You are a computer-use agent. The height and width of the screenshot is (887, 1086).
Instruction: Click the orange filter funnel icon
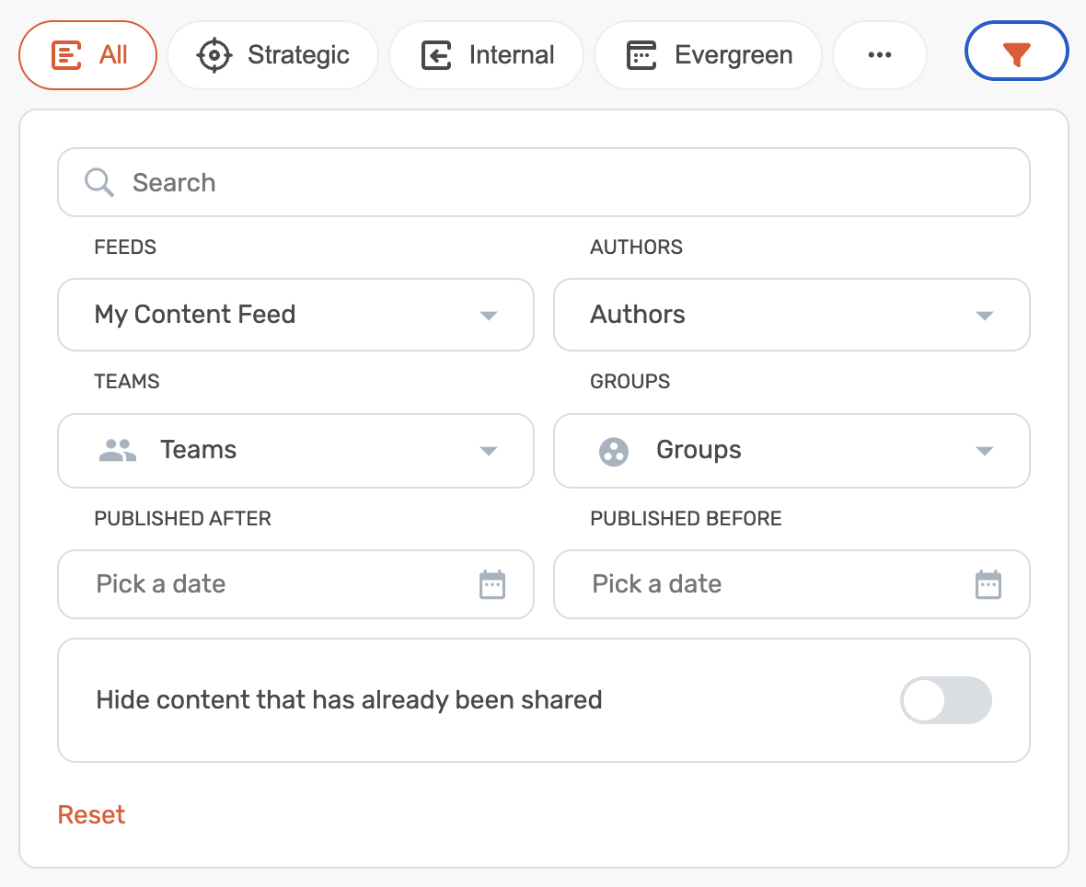[1016, 55]
